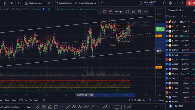Select the LTCUS watchlist row
This screenshot has height=110, width=195.
pyautogui.click(x=181, y=55)
